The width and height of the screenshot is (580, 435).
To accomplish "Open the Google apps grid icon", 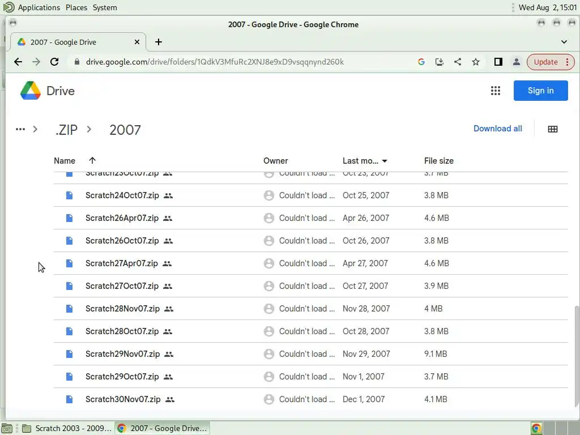I will pyautogui.click(x=496, y=91).
